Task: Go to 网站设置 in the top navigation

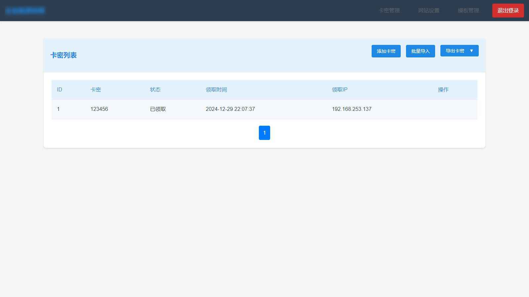Action: click(x=428, y=11)
